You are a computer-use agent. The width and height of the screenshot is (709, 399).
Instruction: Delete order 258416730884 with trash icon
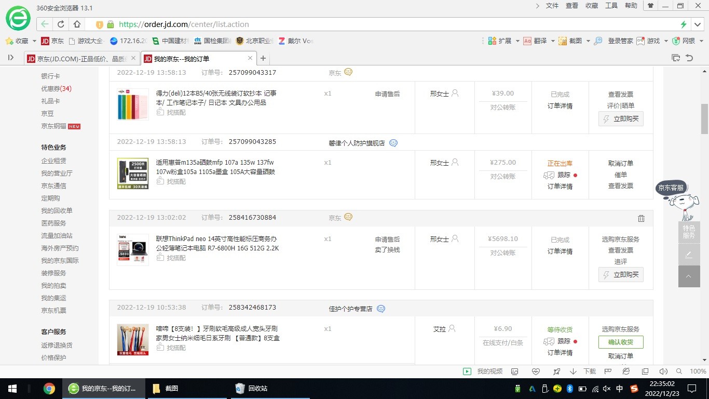pyautogui.click(x=641, y=218)
